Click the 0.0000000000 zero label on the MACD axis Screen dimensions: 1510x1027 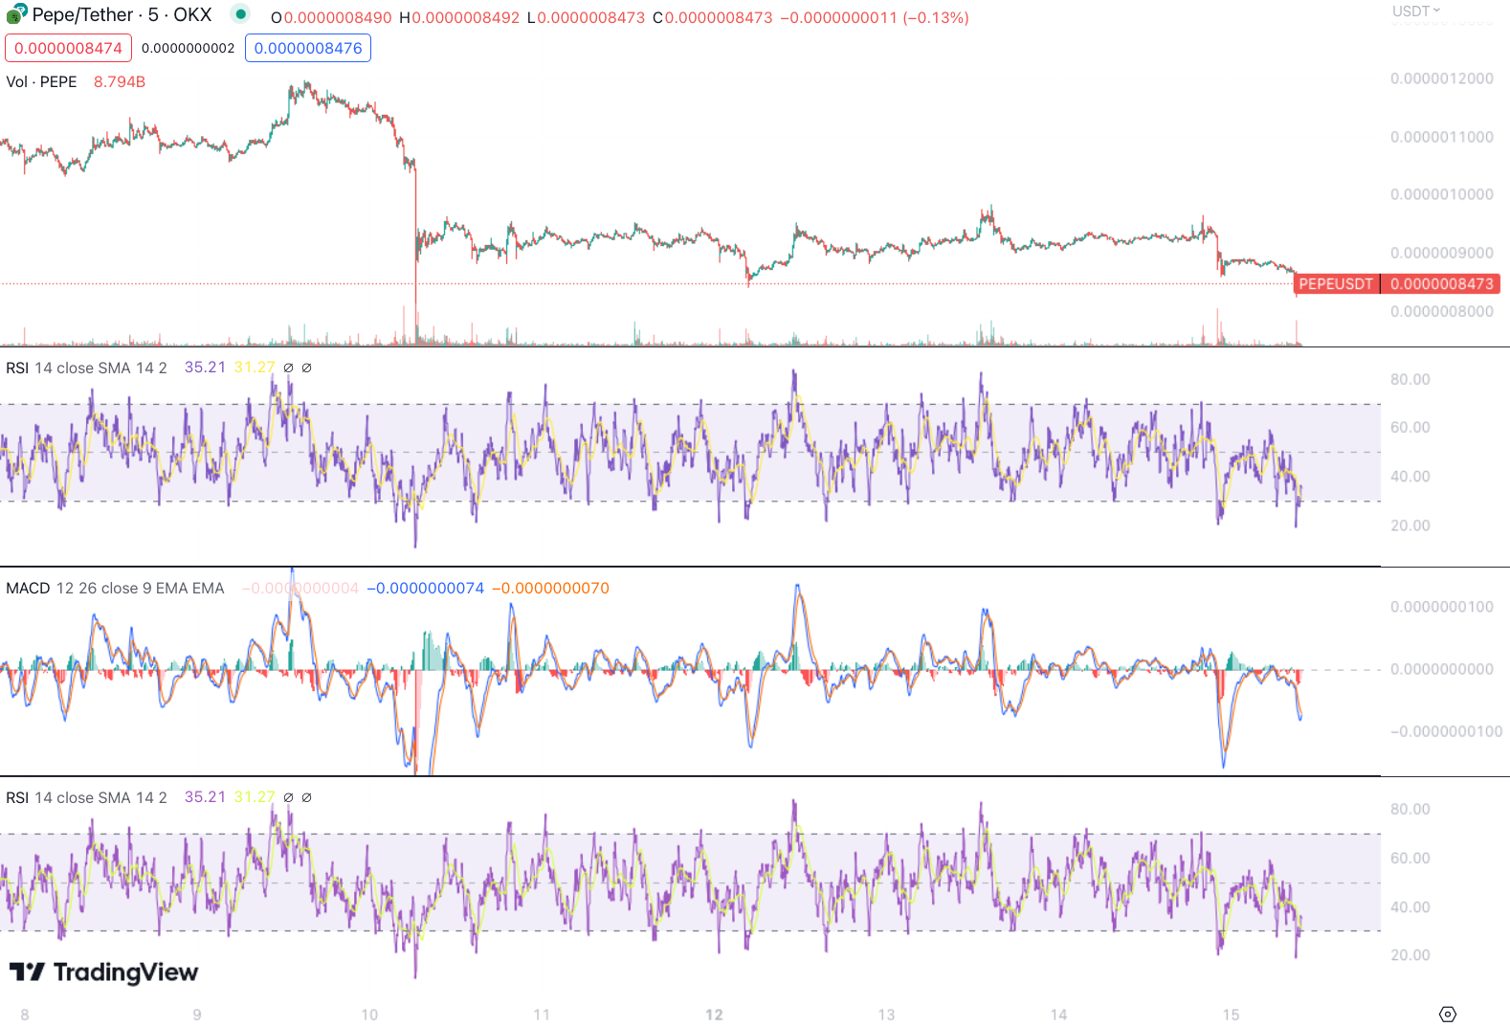[x=1441, y=669]
